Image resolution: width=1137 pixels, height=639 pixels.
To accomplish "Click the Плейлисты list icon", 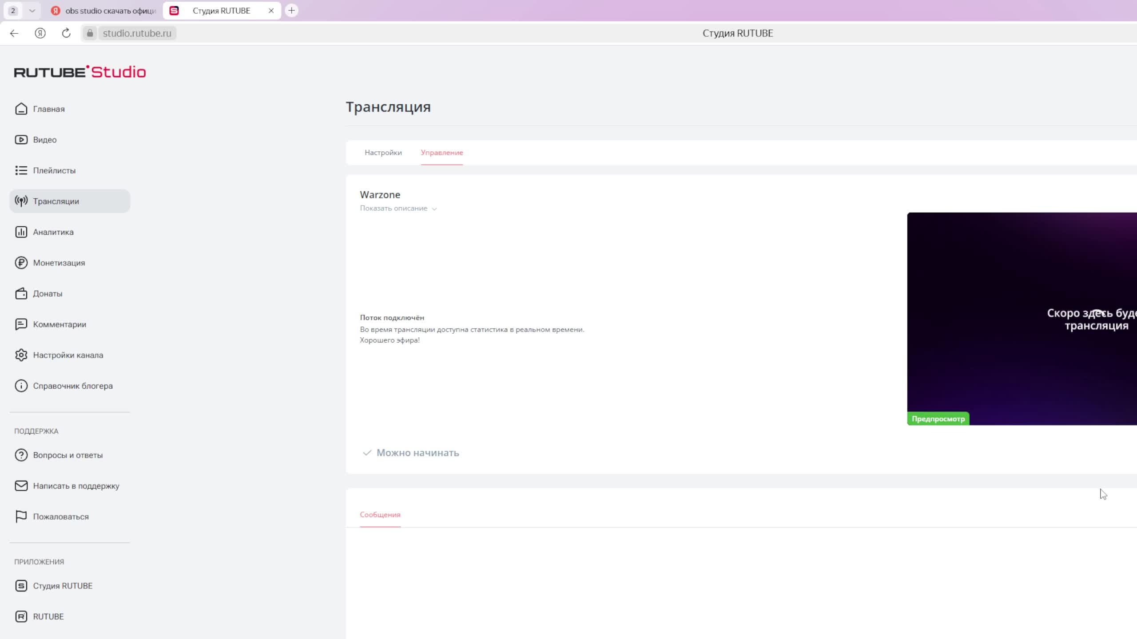I will pos(21,170).
